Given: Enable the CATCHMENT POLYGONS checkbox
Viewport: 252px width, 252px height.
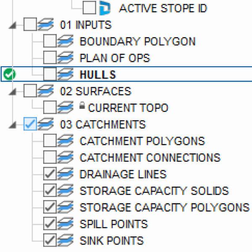Looking at the screenshot, I should click(x=50, y=140).
